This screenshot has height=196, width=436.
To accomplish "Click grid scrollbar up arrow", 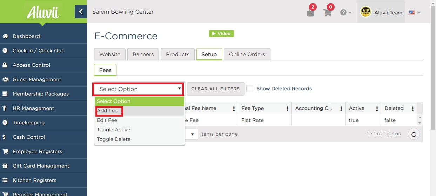I will [x=420, y=117].
